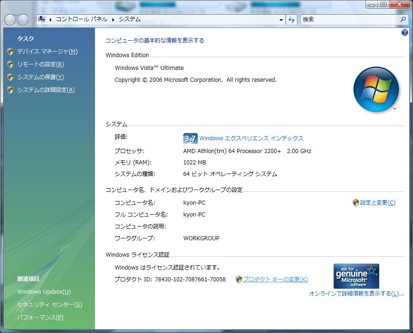Click shield icon beside システムの保護
Image resolution: width=413 pixels, height=333 pixels.
(x=11, y=77)
